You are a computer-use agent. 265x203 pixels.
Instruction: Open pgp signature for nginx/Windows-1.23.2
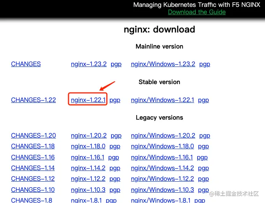pos(204,65)
